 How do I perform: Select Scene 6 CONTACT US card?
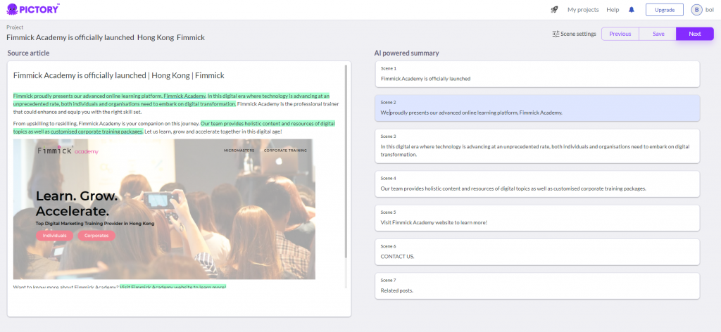[x=537, y=252]
